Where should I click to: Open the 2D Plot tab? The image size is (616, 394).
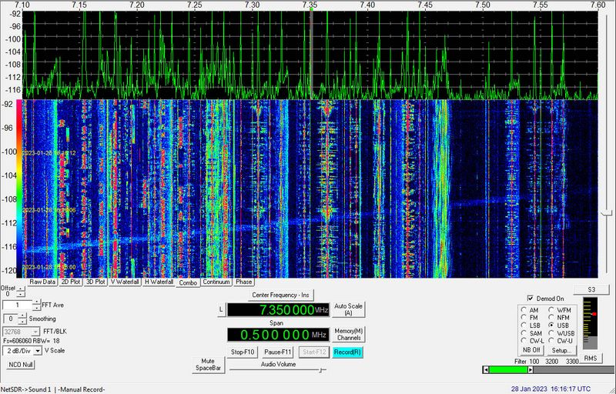(71, 282)
